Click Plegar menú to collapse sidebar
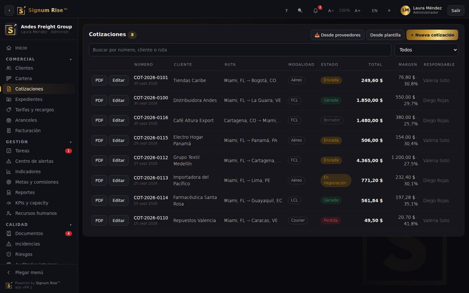 pyautogui.click(x=39, y=272)
